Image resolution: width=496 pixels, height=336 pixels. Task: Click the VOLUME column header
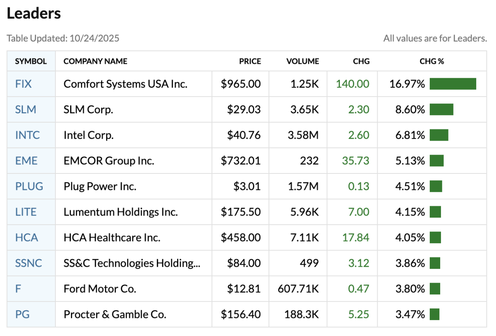303,61
